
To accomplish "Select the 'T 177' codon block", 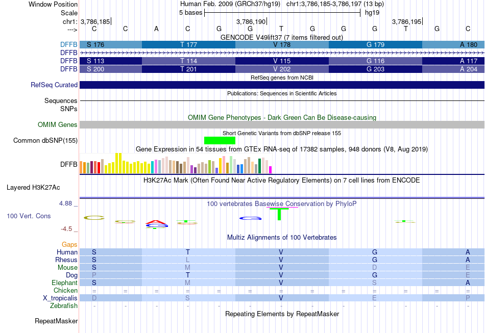I will pyautogui.click(x=189, y=44).
